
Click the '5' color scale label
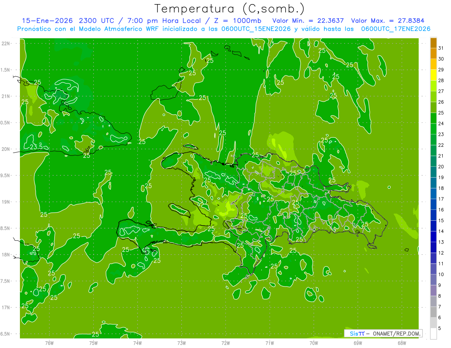(x=440, y=328)
